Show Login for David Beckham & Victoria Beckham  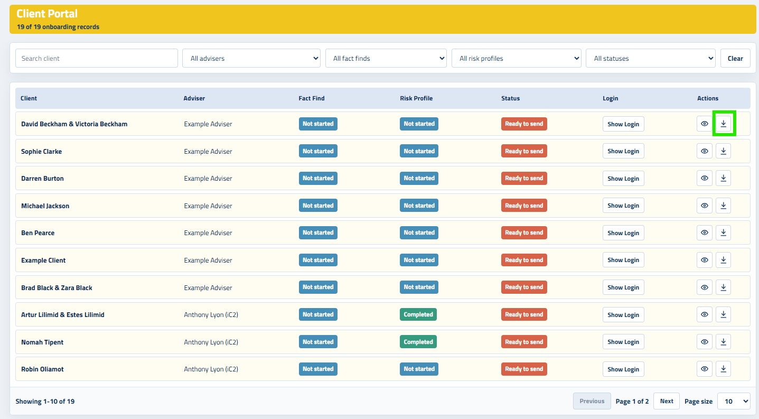[623, 124]
